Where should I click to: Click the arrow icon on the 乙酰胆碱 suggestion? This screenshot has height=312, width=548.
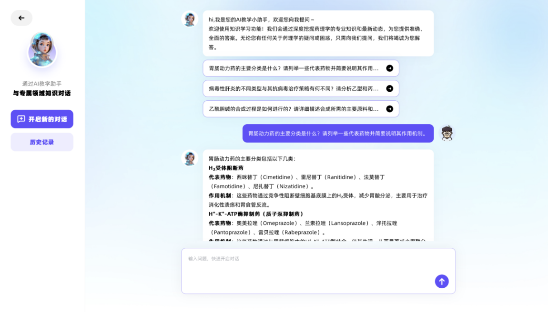(x=389, y=109)
